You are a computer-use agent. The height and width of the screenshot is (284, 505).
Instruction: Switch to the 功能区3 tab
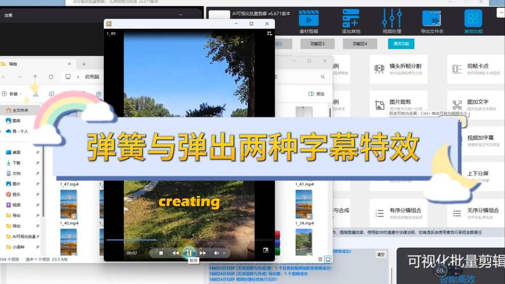pos(317,44)
